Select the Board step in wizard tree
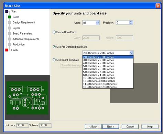Image resolution: width=163 pixels, height=134 pixels. tap(16, 17)
